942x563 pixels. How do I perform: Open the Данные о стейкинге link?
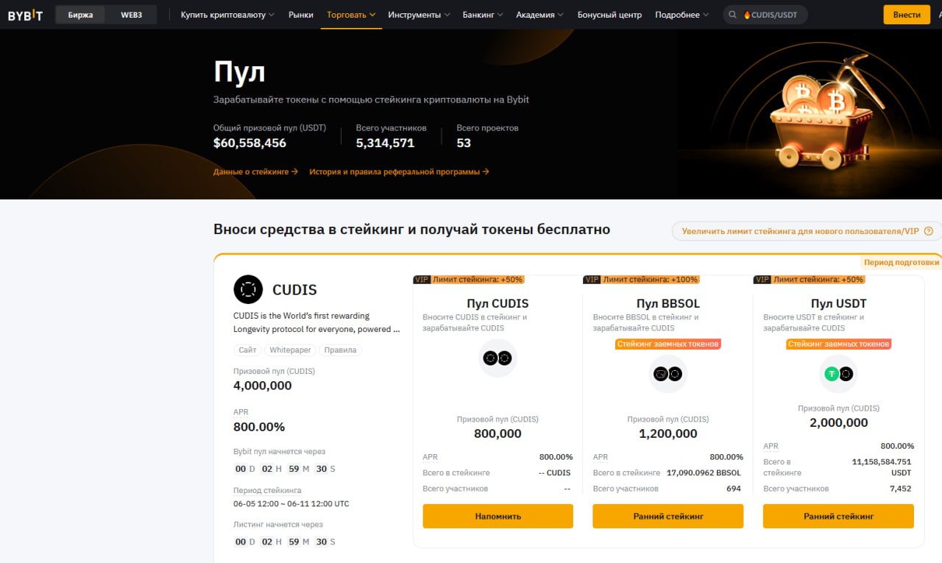pyautogui.click(x=255, y=171)
